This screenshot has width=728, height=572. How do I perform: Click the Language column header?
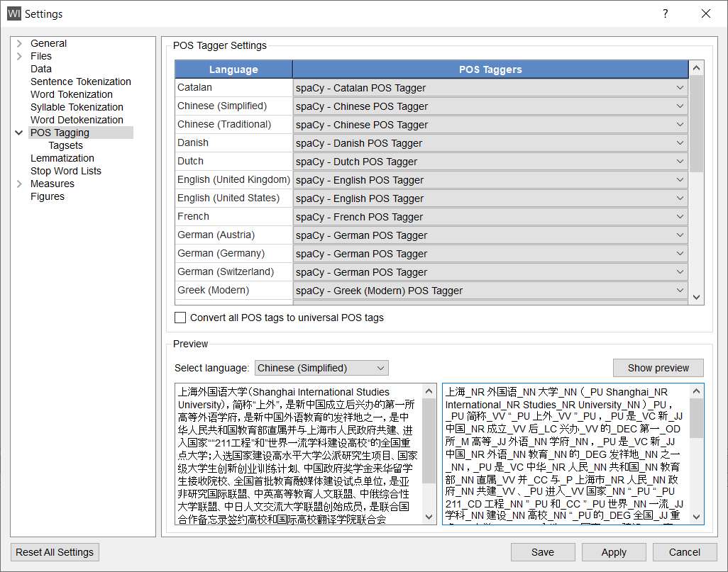click(x=233, y=69)
